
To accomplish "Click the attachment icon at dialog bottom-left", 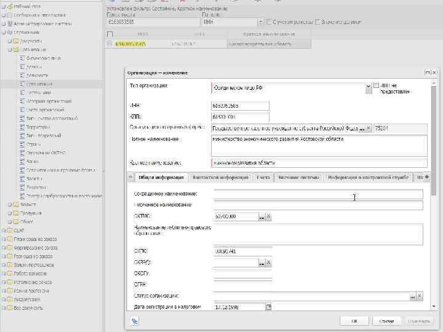I will pos(135,321).
